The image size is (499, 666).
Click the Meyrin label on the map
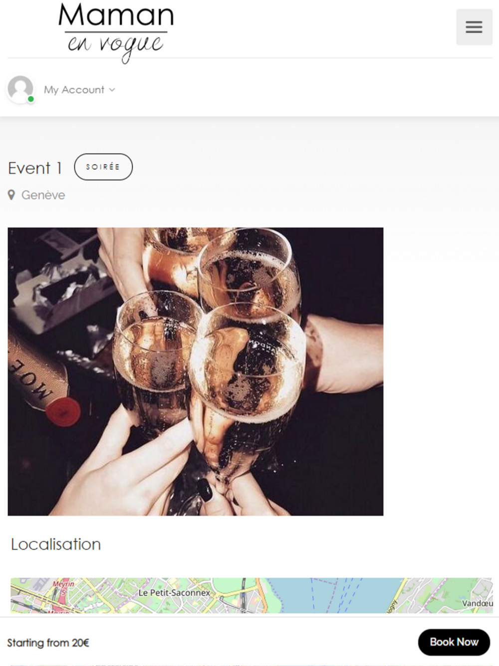pyautogui.click(x=63, y=584)
